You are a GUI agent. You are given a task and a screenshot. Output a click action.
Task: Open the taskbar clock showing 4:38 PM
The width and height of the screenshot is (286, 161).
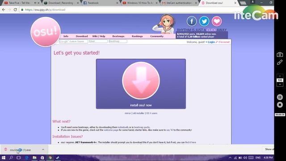coord(268,157)
